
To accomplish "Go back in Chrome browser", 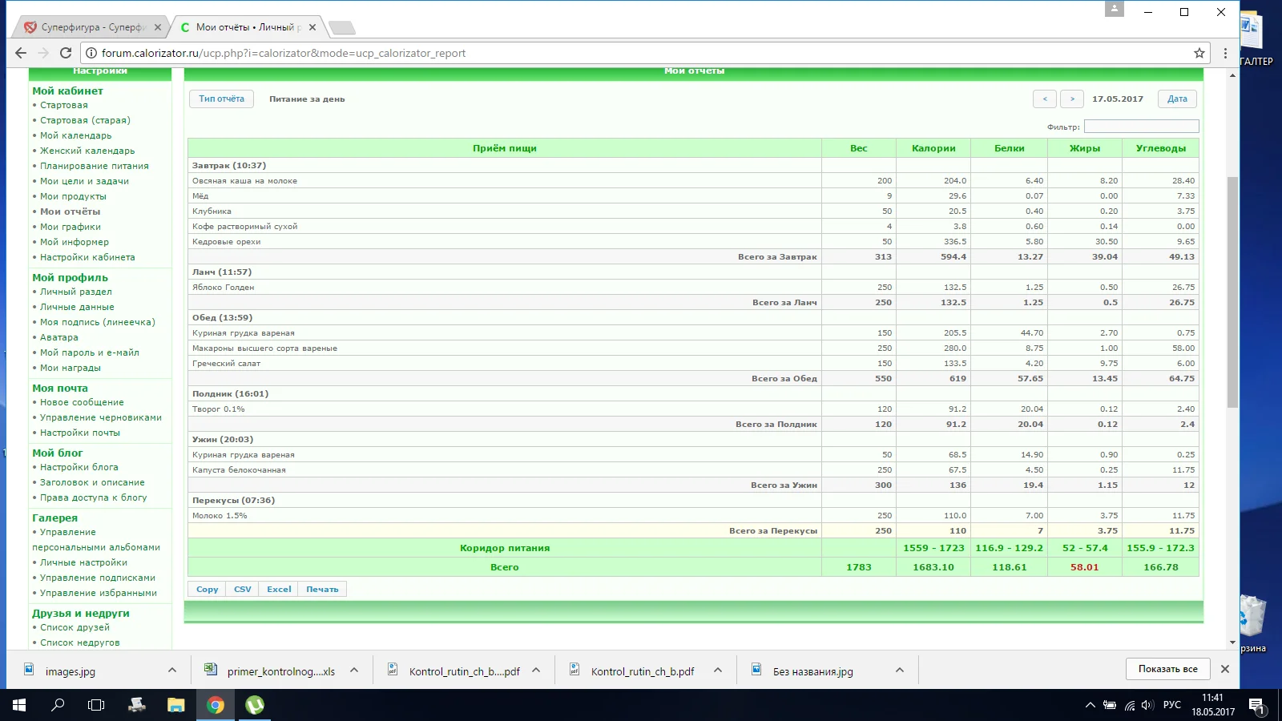I will (21, 53).
